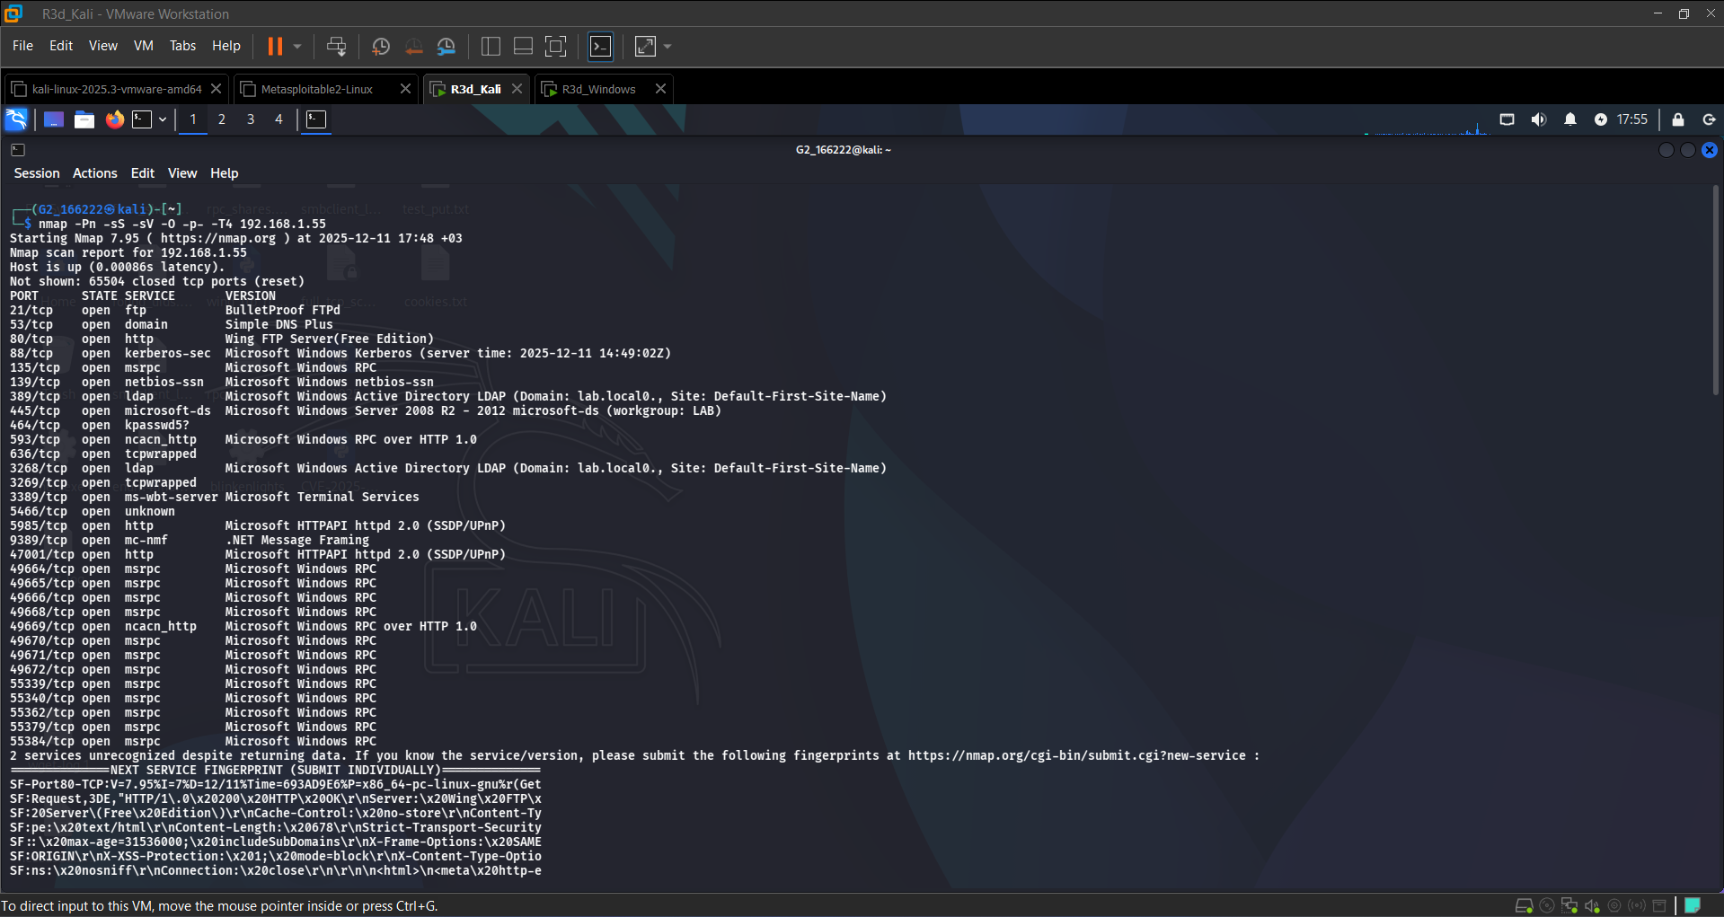
Task: Mute the Kali volume icon
Action: click(1539, 119)
